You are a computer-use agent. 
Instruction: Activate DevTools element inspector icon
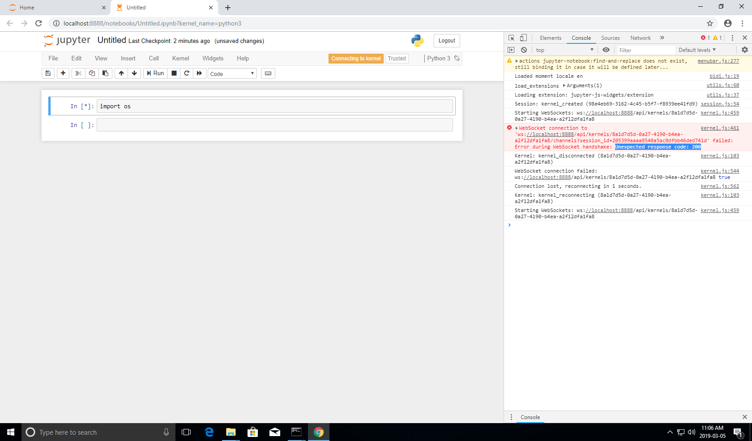(x=511, y=38)
